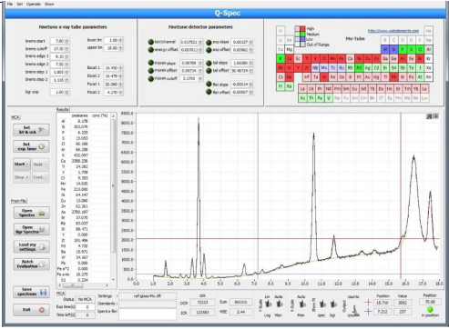The height and width of the screenshot is (329, 449).
Task: Open Spectra from file folder button
Action: point(31,213)
